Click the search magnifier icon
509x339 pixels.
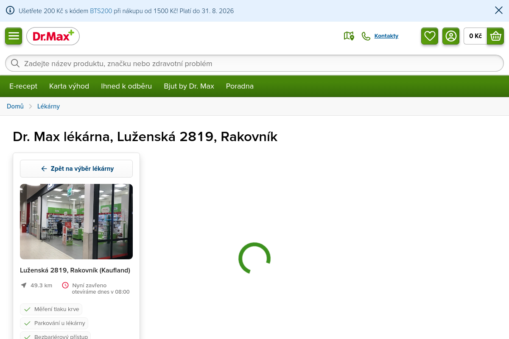[x=15, y=64]
